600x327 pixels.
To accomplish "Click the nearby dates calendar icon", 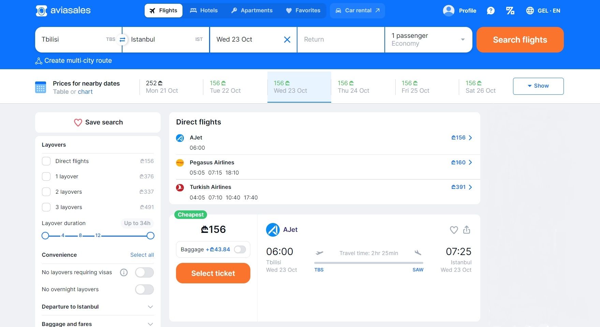I will [41, 87].
